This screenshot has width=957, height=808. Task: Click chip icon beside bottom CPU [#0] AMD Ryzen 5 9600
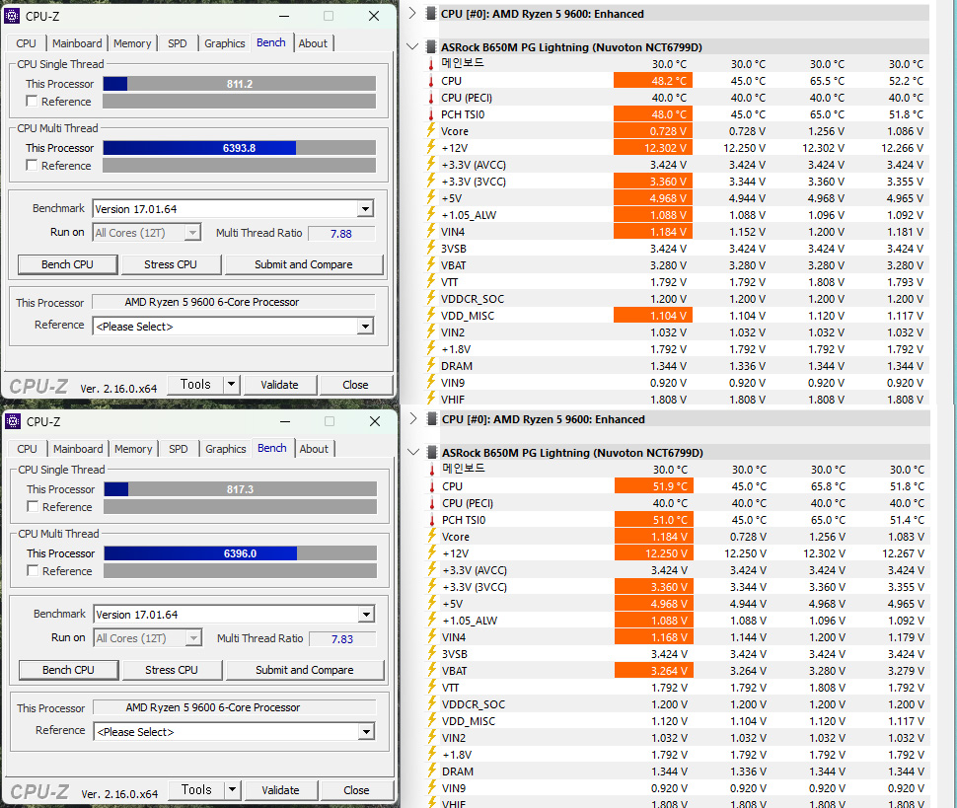click(x=432, y=418)
